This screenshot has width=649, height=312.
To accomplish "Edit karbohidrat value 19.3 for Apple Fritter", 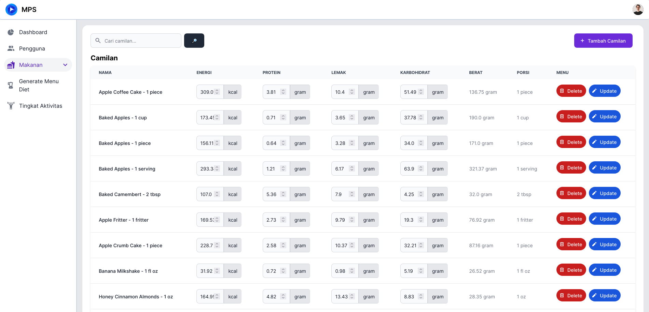I will [x=414, y=220].
